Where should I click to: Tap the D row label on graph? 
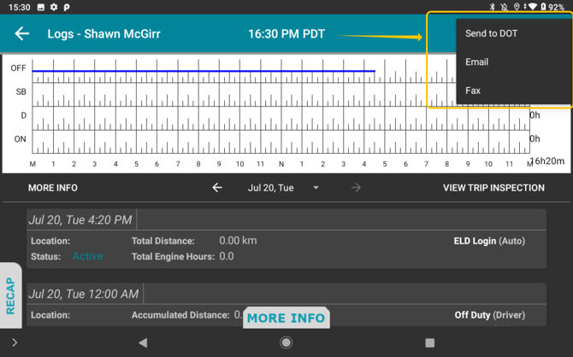[x=23, y=115]
